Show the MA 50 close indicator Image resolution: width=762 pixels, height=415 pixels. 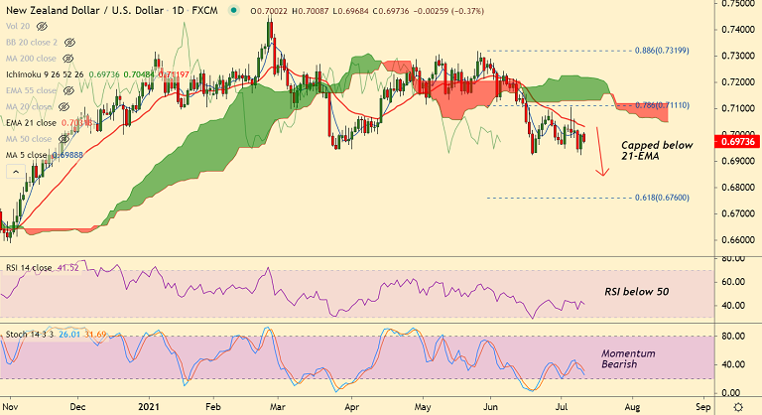[63, 139]
